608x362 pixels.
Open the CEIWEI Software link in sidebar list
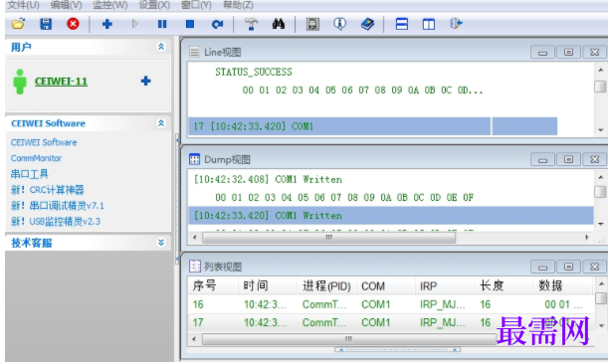pos(44,142)
